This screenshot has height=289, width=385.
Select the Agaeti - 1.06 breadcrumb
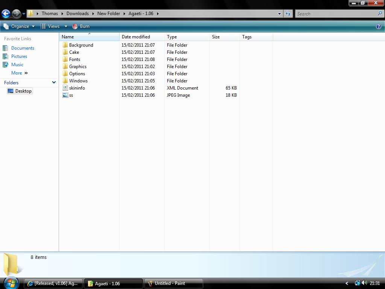click(x=141, y=14)
